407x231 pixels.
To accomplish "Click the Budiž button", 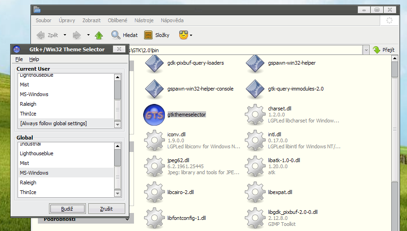I will [67, 209].
